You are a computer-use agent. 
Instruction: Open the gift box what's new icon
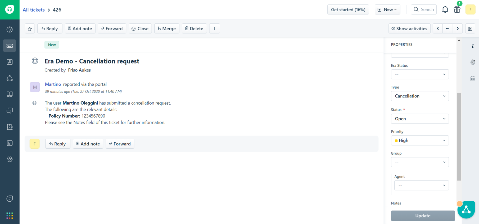pos(457,9)
